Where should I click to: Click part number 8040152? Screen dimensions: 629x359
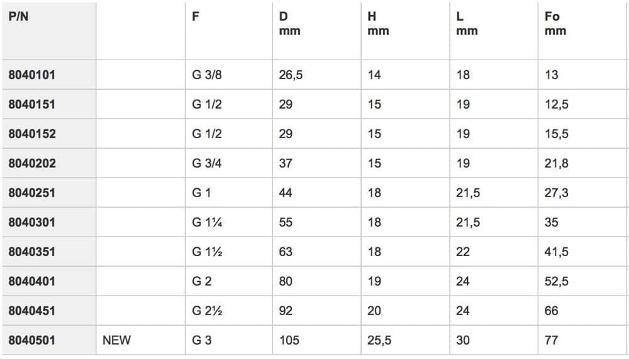[x=32, y=134]
